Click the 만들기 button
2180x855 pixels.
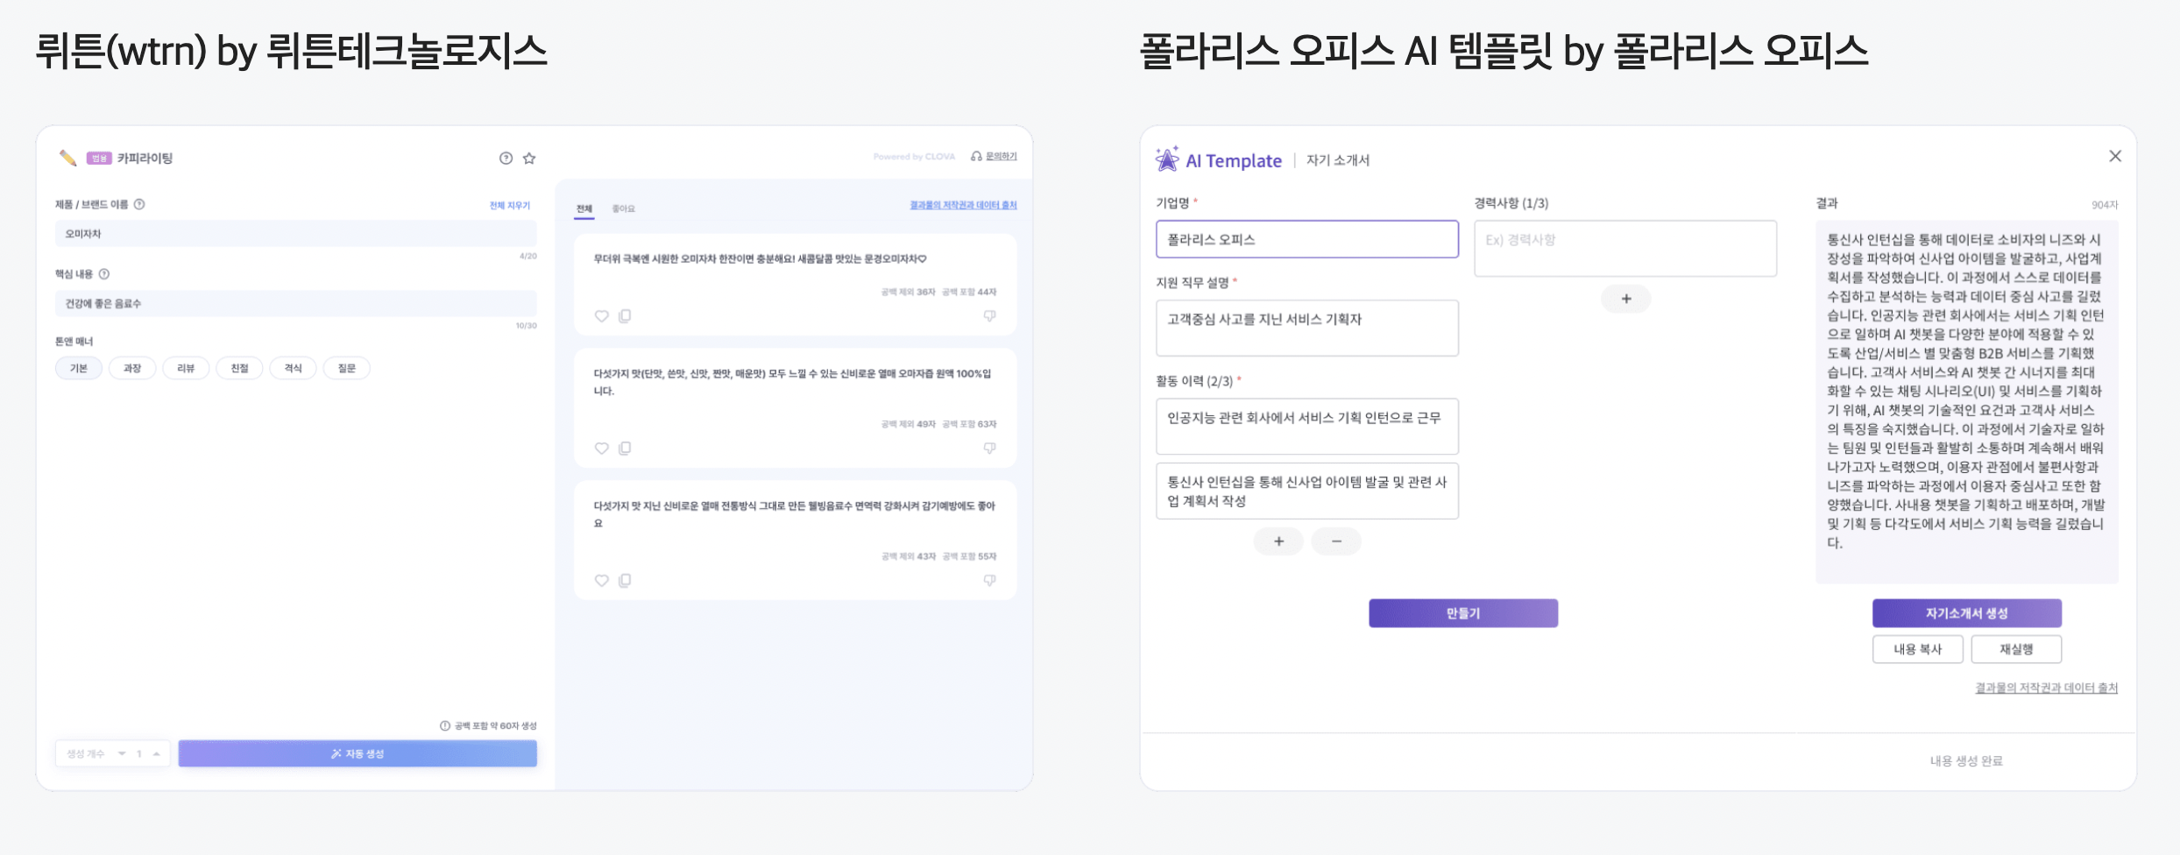coord(1463,613)
